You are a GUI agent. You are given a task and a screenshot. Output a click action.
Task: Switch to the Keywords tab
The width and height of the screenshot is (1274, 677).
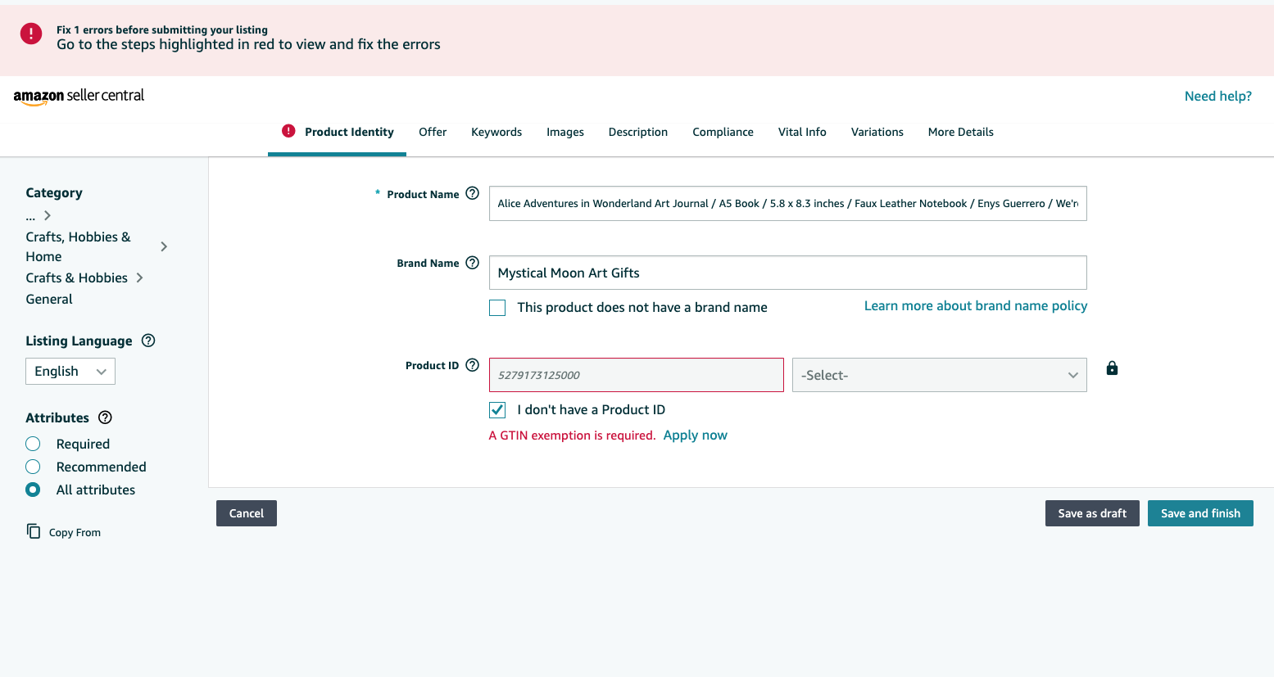point(496,132)
